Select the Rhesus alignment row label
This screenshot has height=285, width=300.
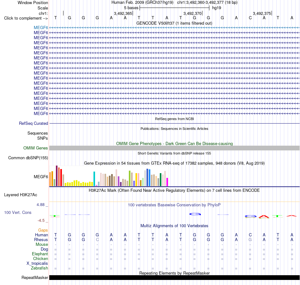tap(41, 240)
